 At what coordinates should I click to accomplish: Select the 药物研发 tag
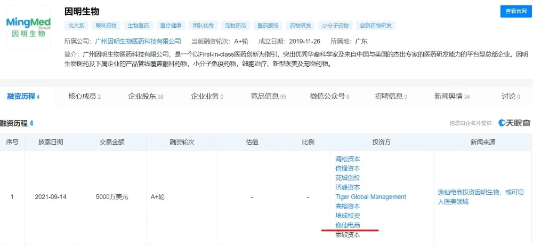[301, 26]
